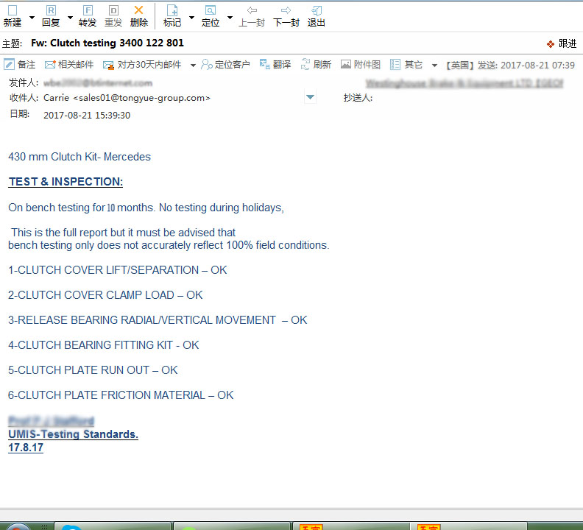The height and width of the screenshot is (530, 583).
Task: Add a note with 备注
Action: 20,65
